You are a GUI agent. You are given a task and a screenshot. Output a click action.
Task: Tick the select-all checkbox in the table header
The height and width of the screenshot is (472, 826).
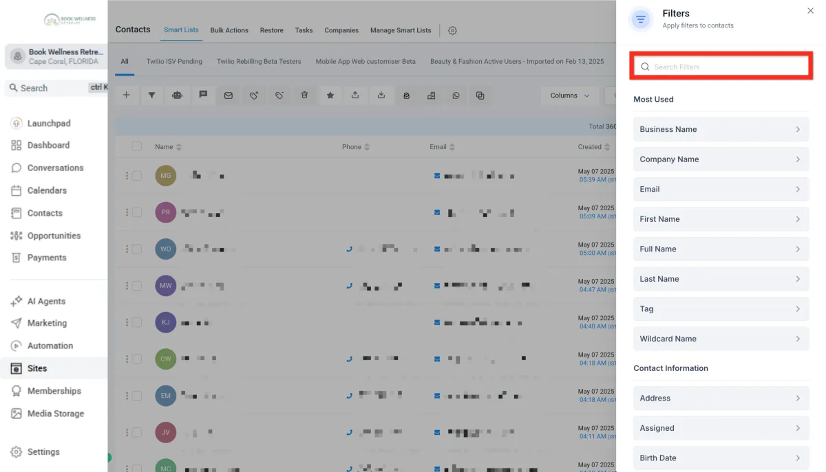coord(137,146)
